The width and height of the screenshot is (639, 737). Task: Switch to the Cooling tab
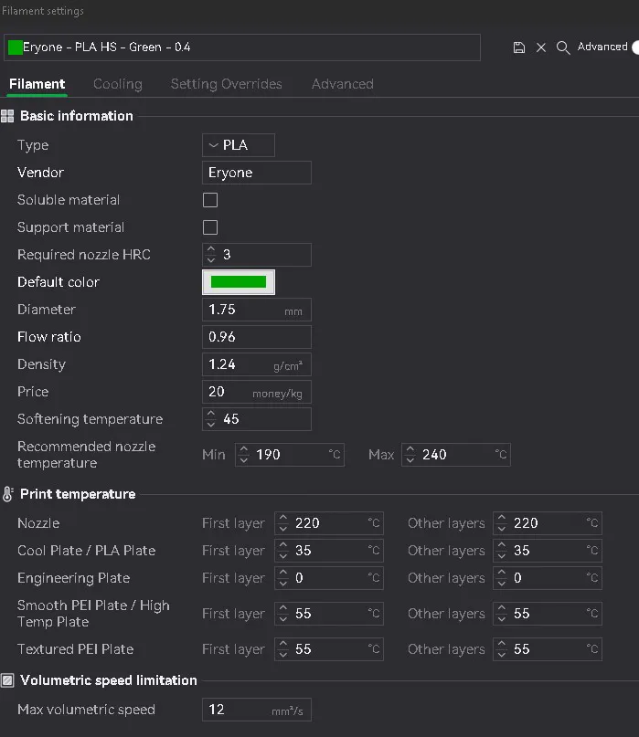click(118, 84)
